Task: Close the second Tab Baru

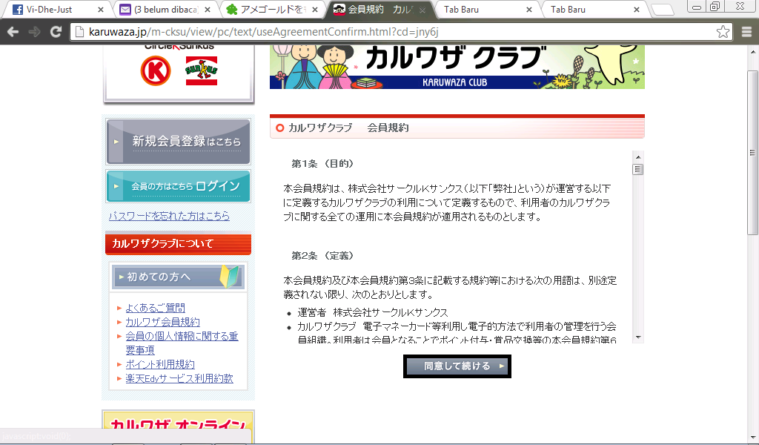Action: point(637,10)
